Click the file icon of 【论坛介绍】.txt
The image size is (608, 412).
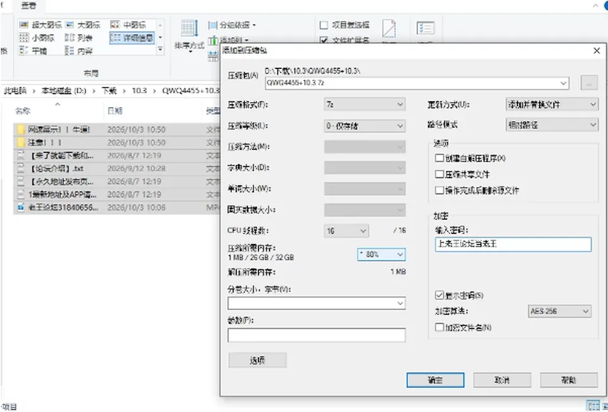point(21,169)
